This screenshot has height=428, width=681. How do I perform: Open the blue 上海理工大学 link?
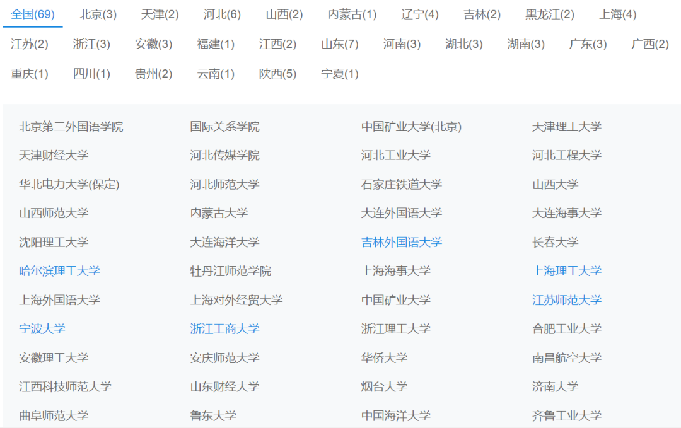pyautogui.click(x=567, y=271)
